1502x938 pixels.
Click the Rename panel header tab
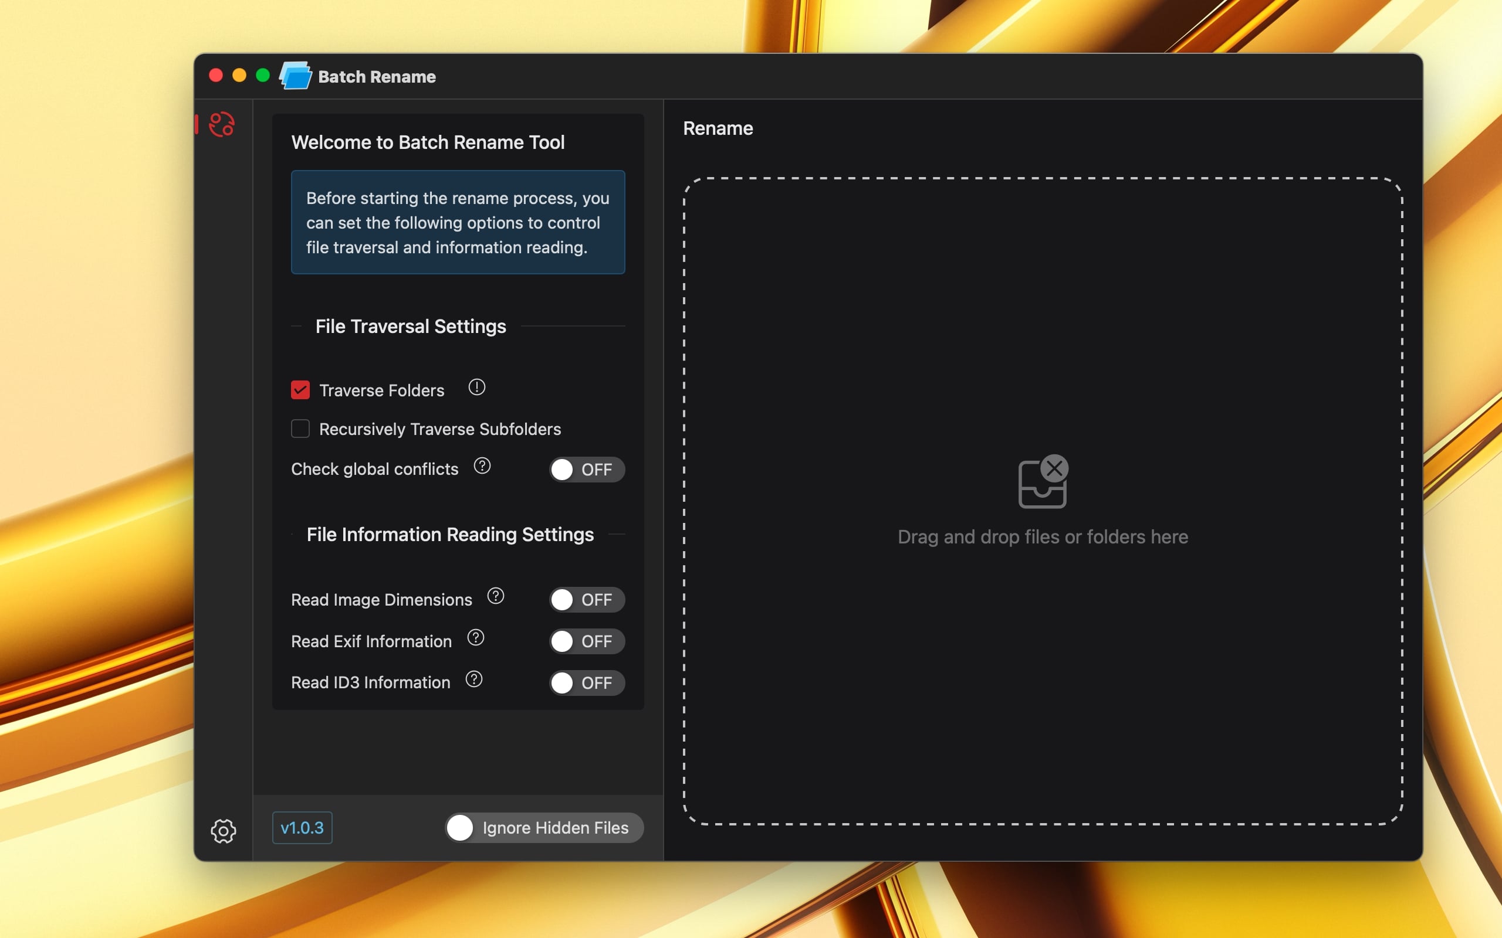click(x=718, y=128)
